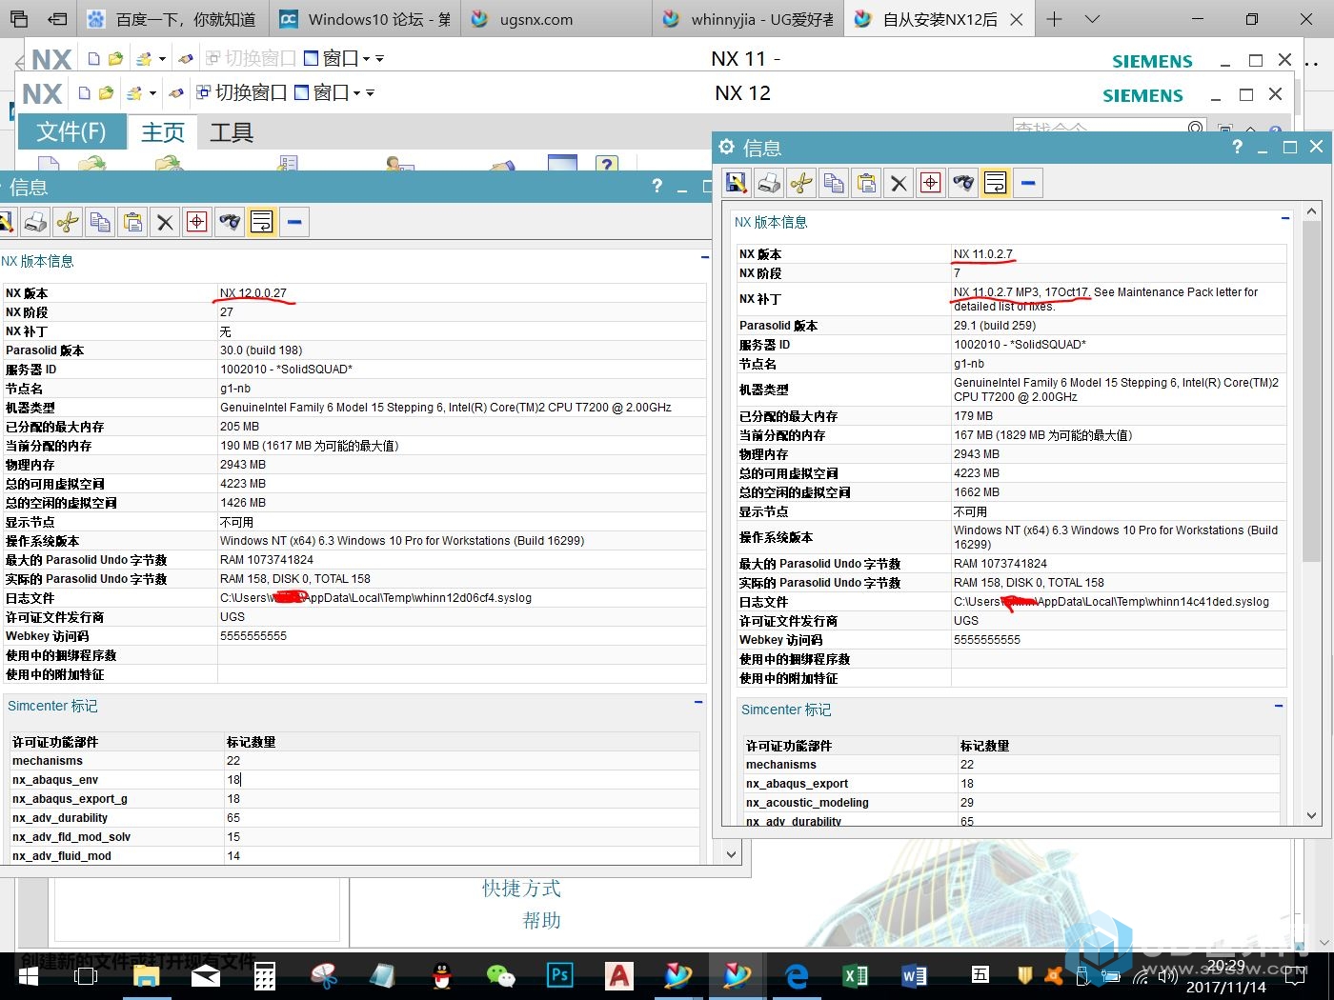
Task: Click scroll down arrow in NX 11 information window
Action: click(x=1311, y=815)
